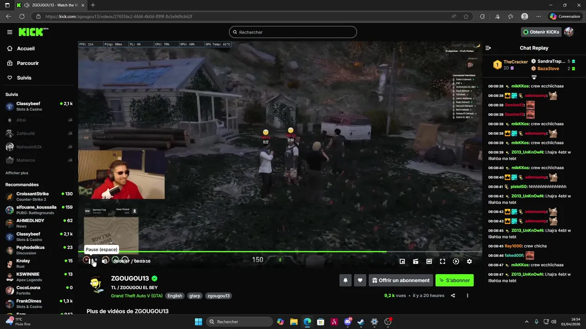Open user profile avatar menu

coord(569,32)
